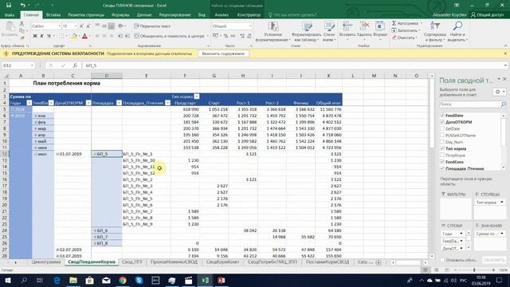The image size is (510, 287).
Task: Open the Excel app on the taskbar
Action: [x=205, y=280]
